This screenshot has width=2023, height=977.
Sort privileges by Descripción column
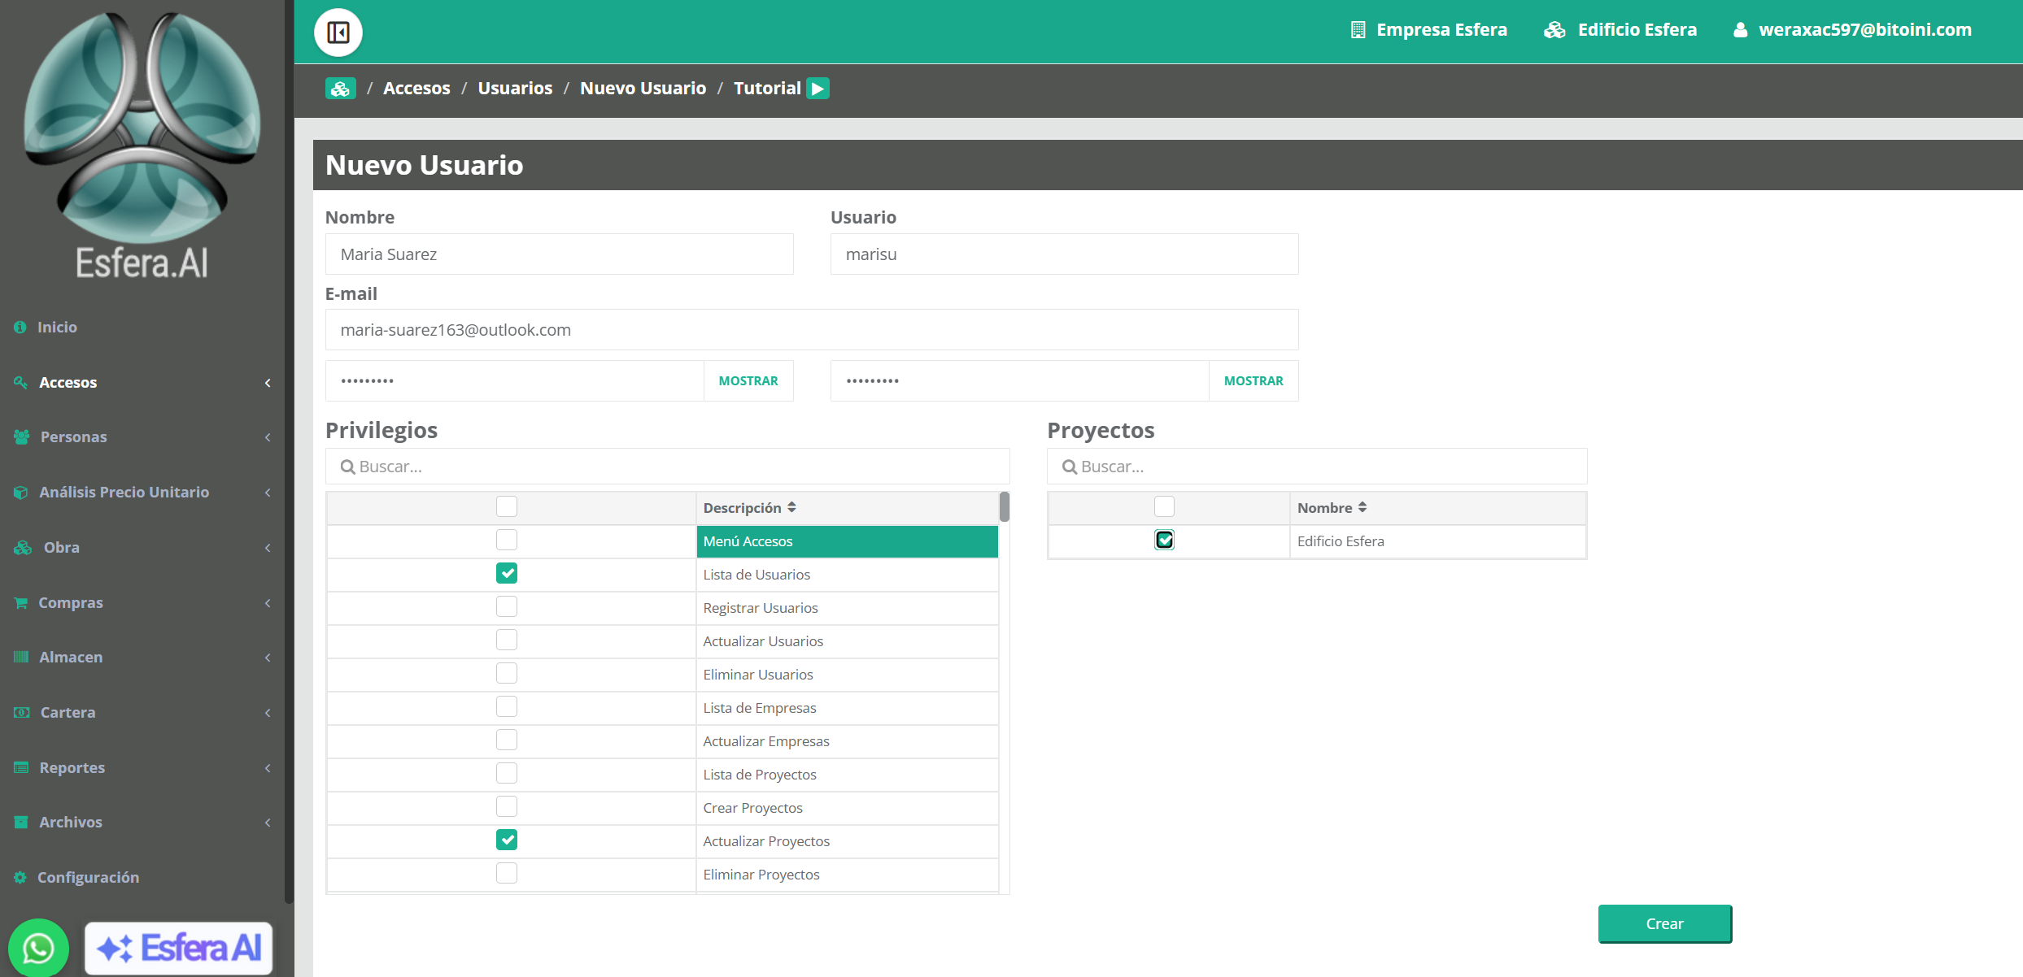(749, 507)
